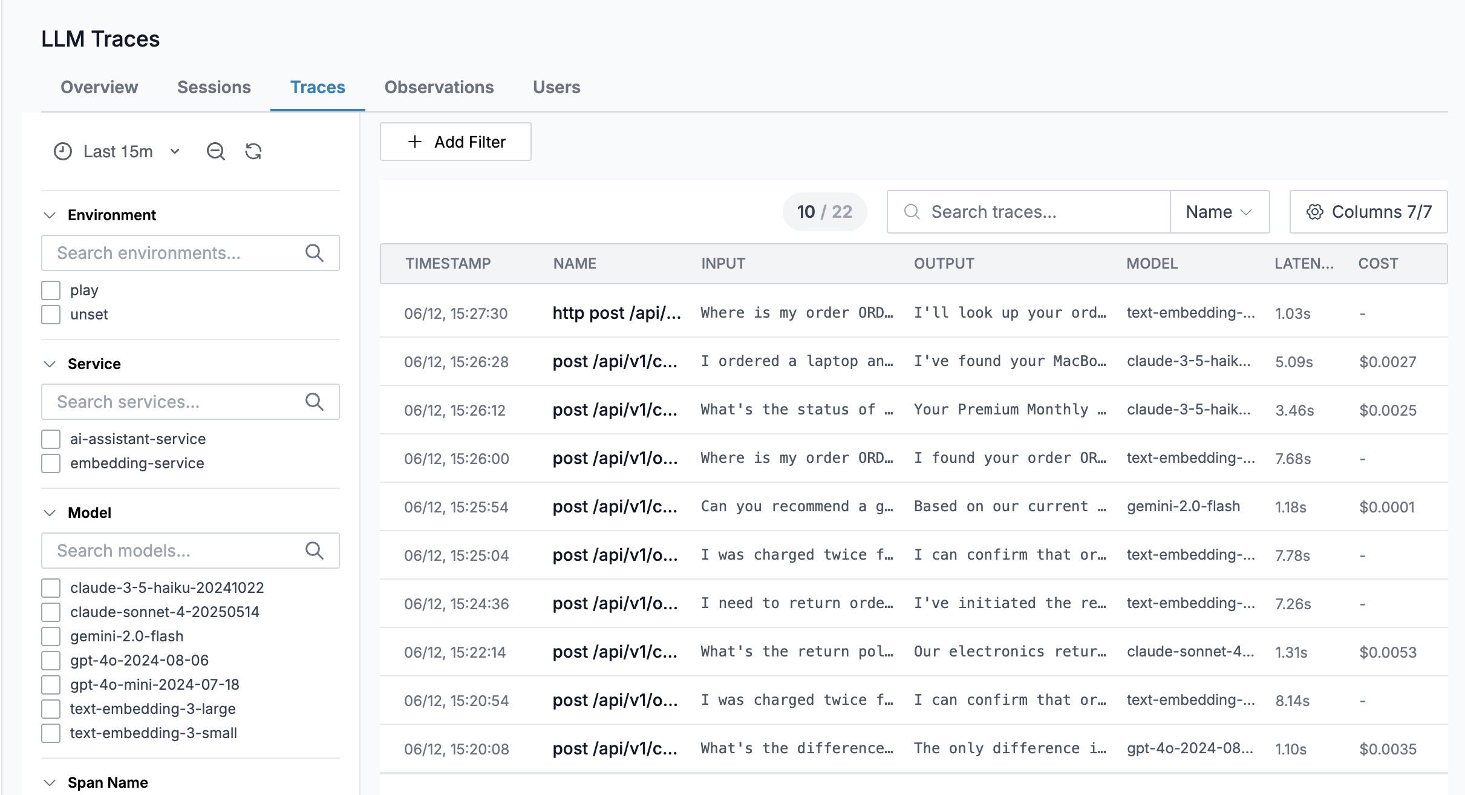The width and height of the screenshot is (1465, 795).
Task: Focus the Search models field
Action: click(191, 551)
